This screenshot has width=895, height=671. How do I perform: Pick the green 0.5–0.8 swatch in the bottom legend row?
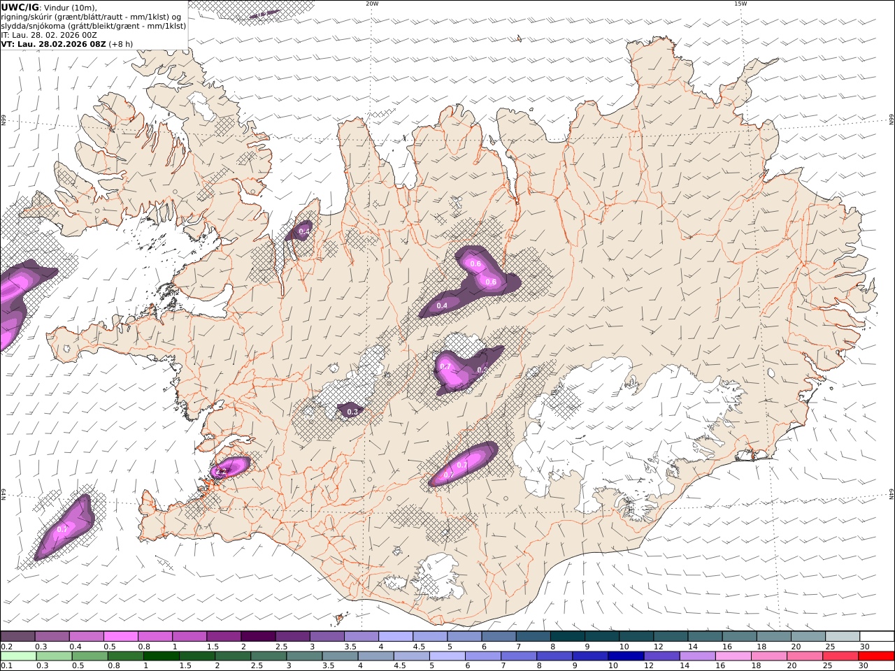pyautogui.click(x=90, y=656)
